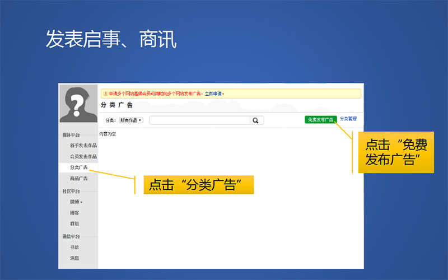Open the 所有作品 category dropdown
448x280 pixels.
131,120
